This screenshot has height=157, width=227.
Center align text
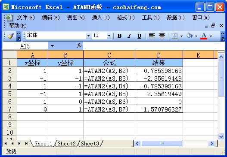point(162,36)
